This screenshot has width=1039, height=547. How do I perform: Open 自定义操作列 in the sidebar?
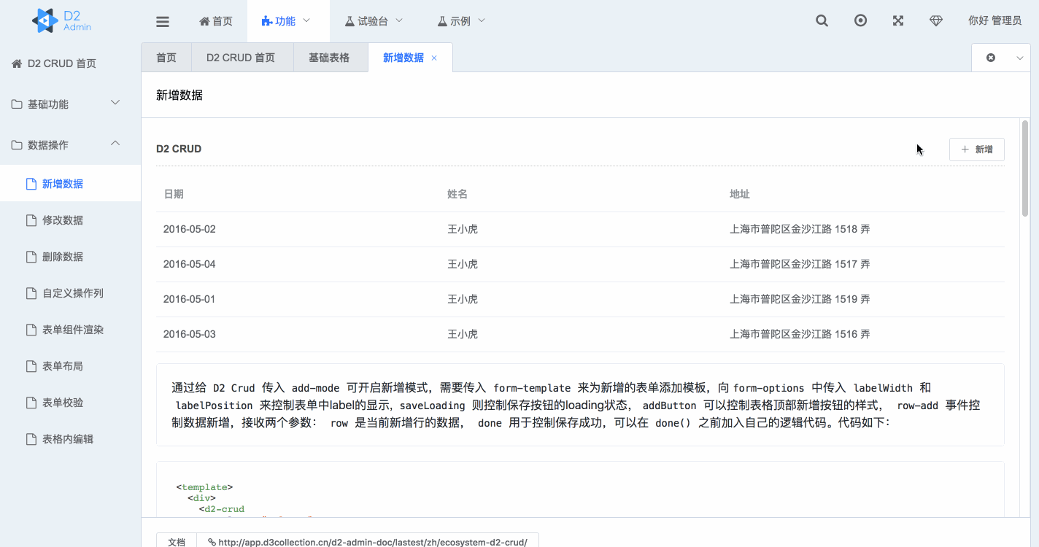[70, 293]
